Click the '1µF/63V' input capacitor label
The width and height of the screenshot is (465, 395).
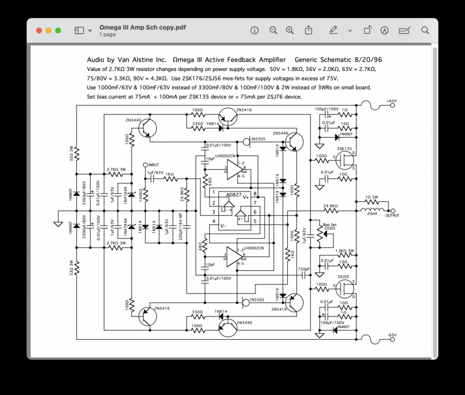click(155, 173)
